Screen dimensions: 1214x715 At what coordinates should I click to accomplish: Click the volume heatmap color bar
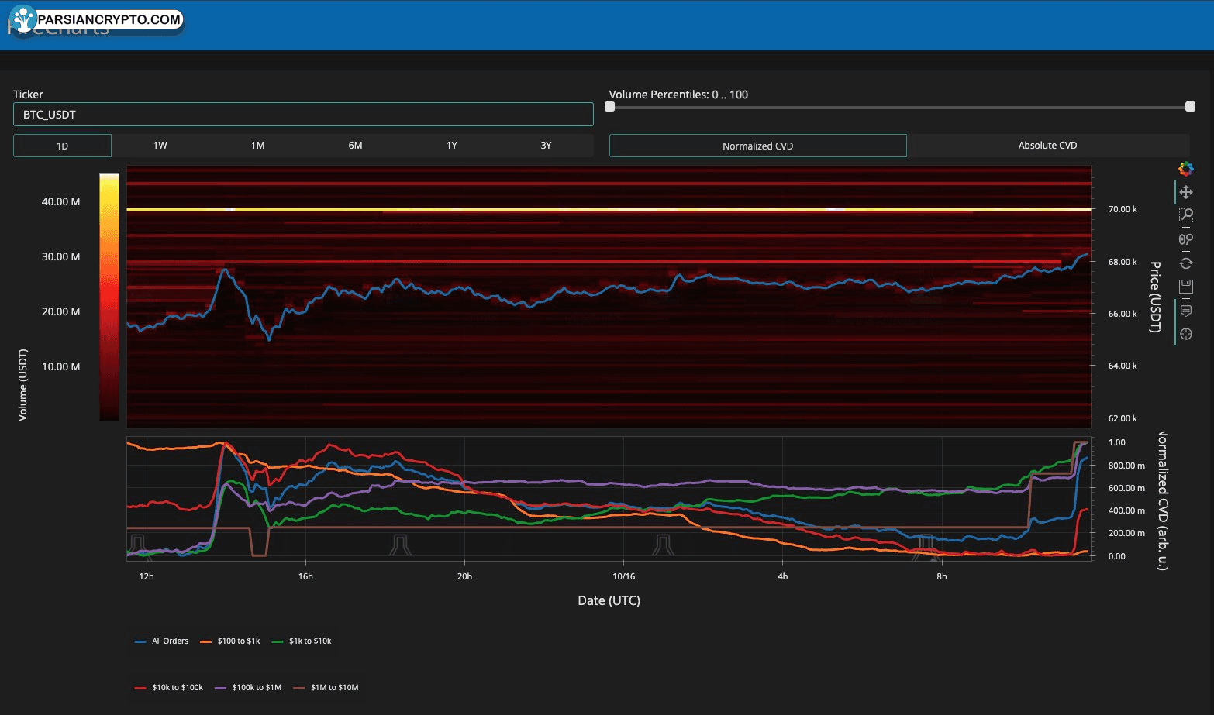[109, 297]
